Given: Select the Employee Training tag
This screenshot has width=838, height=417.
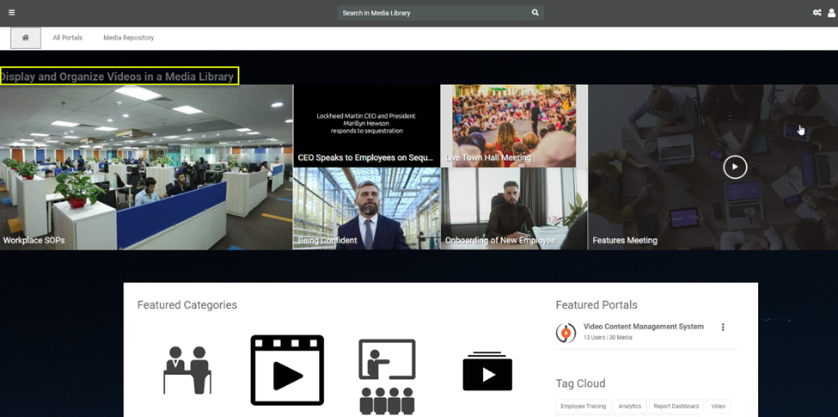Looking at the screenshot, I should pos(583,407).
